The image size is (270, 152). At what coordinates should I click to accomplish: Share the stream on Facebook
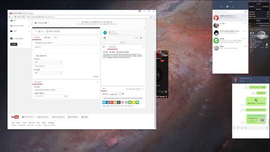click(x=108, y=102)
